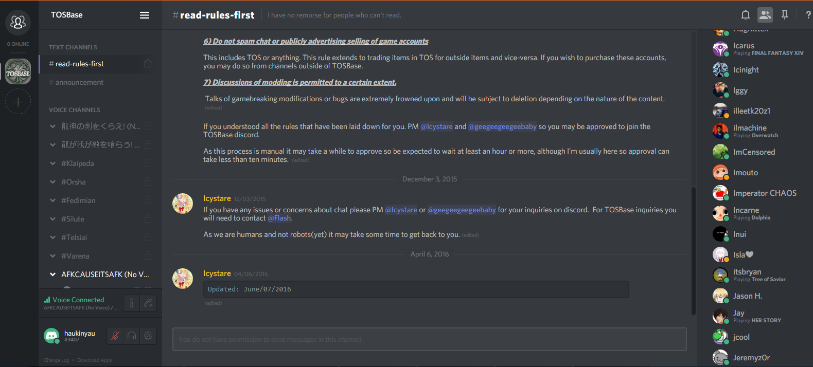Image resolution: width=813 pixels, height=367 pixels.
Task: Open user settings gear icon
Action: pos(148,336)
